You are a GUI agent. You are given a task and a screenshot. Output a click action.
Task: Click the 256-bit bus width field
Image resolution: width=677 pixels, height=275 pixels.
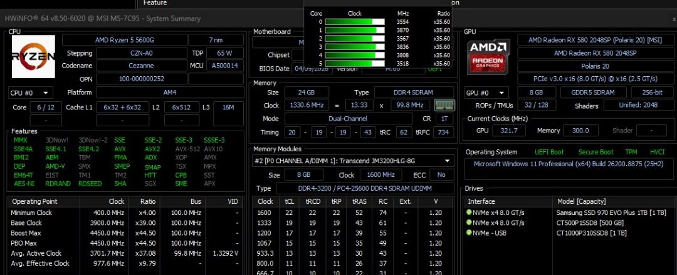tap(651, 92)
